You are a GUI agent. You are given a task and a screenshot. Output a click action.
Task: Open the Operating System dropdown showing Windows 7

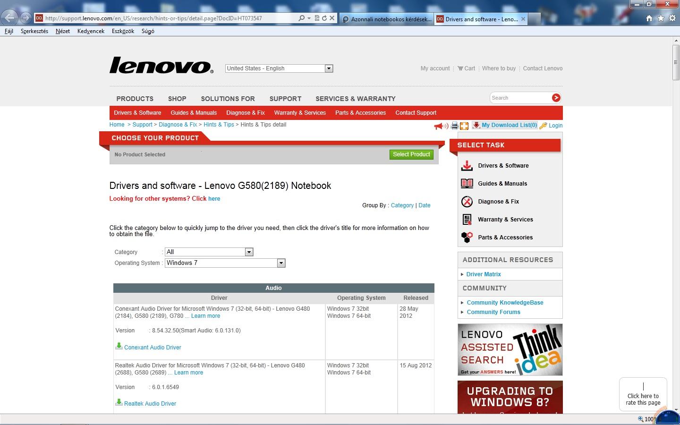click(225, 263)
